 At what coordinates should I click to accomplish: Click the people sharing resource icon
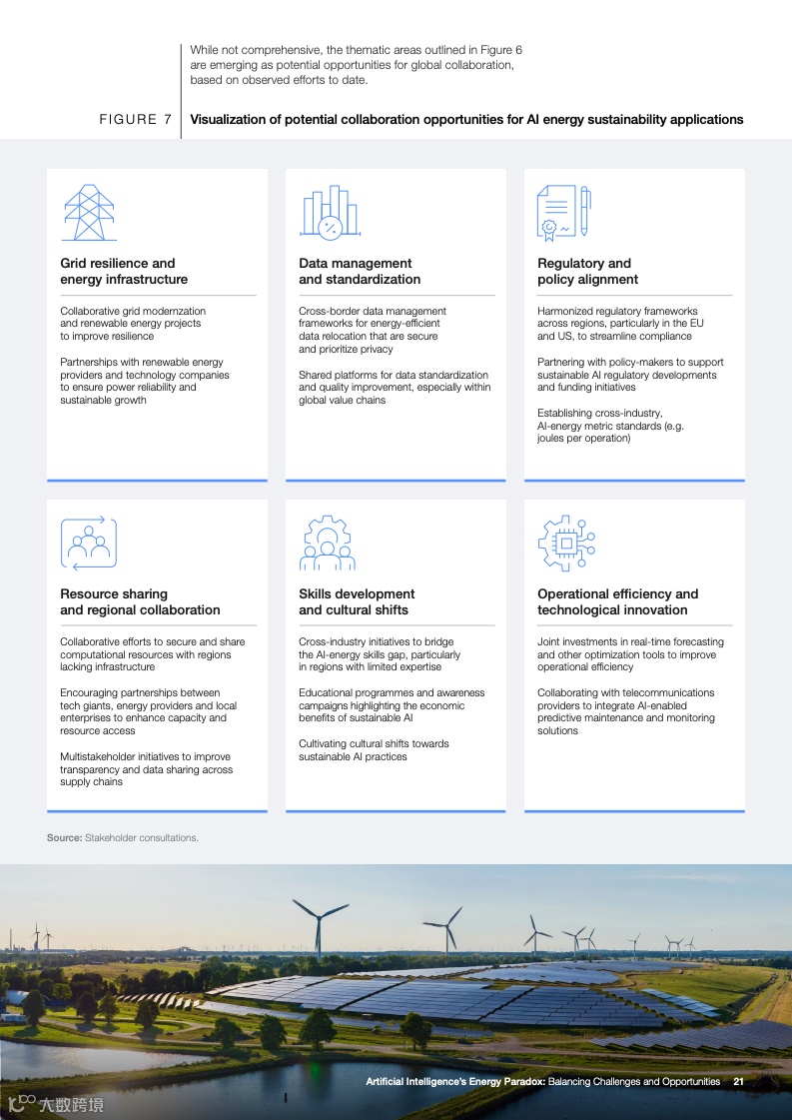89,543
